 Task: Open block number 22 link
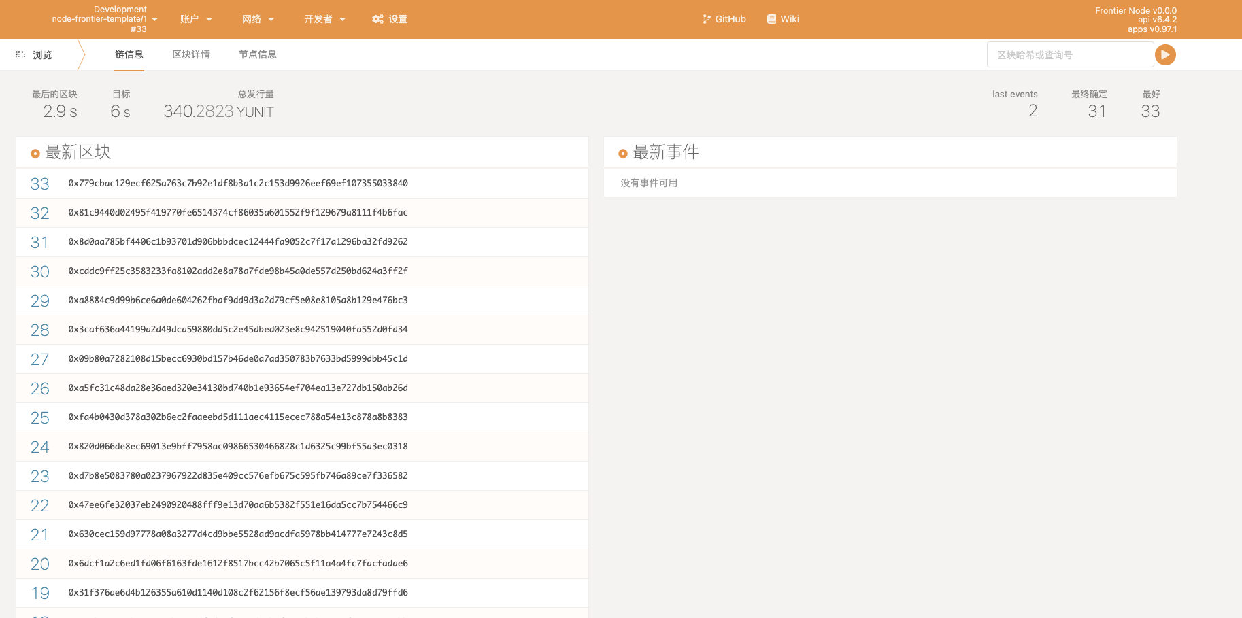[x=40, y=505]
